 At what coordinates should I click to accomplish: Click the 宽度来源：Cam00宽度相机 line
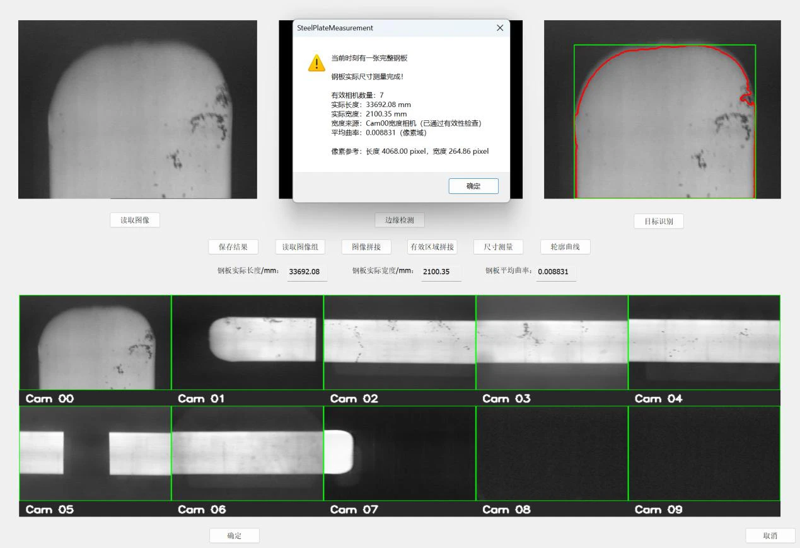[x=407, y=123]
